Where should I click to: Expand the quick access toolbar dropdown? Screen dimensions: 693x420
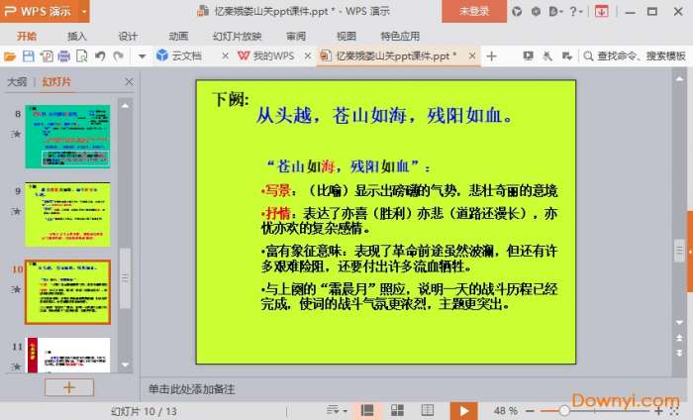tap(142, 56)
